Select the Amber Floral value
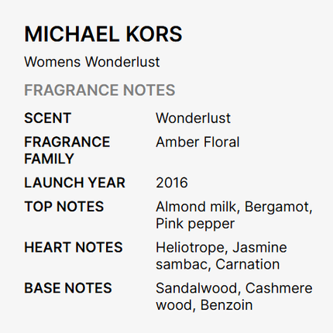The height and width of the screenshot is (333, 333). pos(197,142)
